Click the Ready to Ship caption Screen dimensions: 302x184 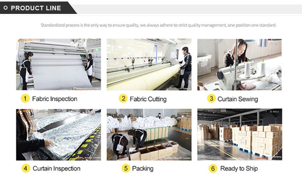[239, 169]
